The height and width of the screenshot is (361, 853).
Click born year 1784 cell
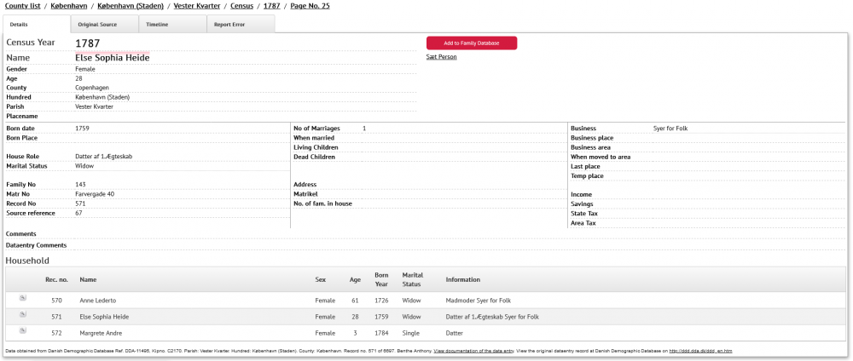(380, 333)
